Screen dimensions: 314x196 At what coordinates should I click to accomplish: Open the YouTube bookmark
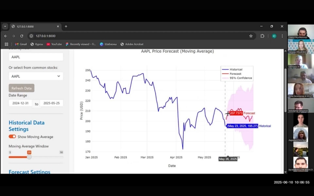pos(54,44)
